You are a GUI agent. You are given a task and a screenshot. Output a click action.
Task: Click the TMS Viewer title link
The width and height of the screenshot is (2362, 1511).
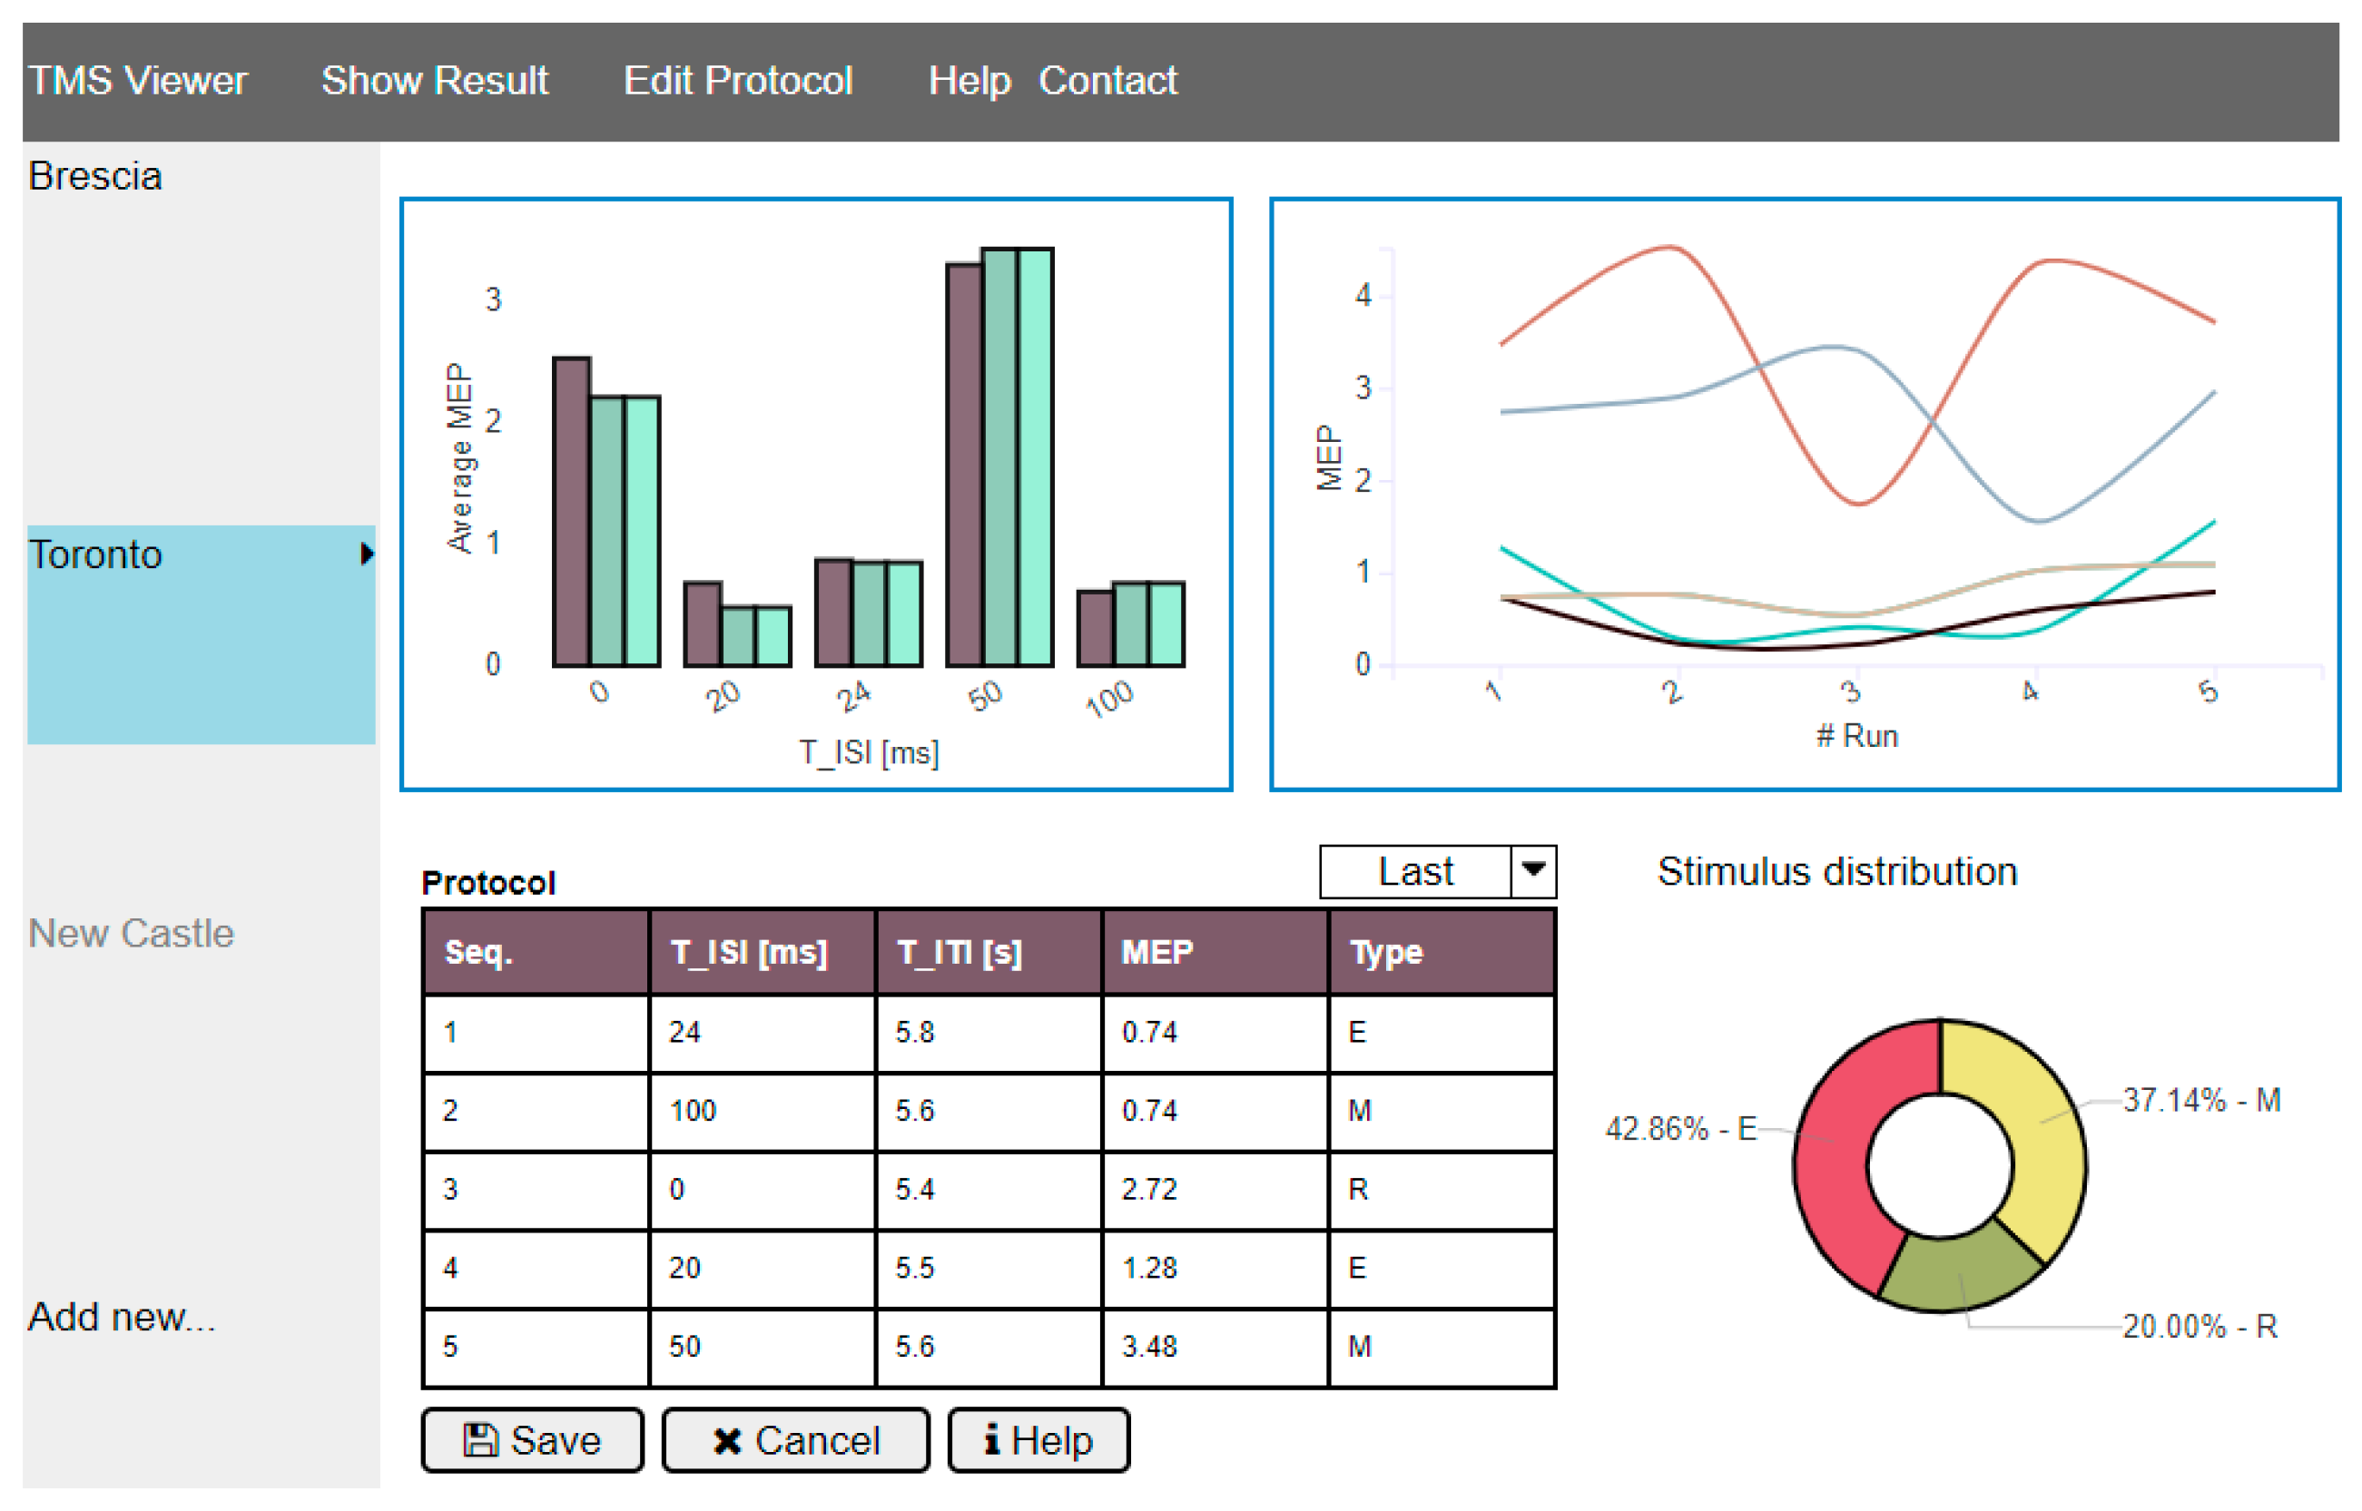pos(137,81)
